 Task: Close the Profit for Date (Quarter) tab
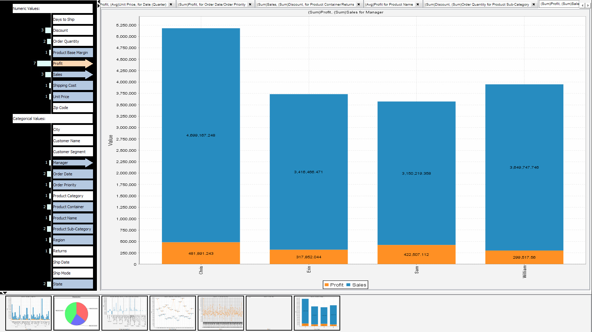coord(171,5)
